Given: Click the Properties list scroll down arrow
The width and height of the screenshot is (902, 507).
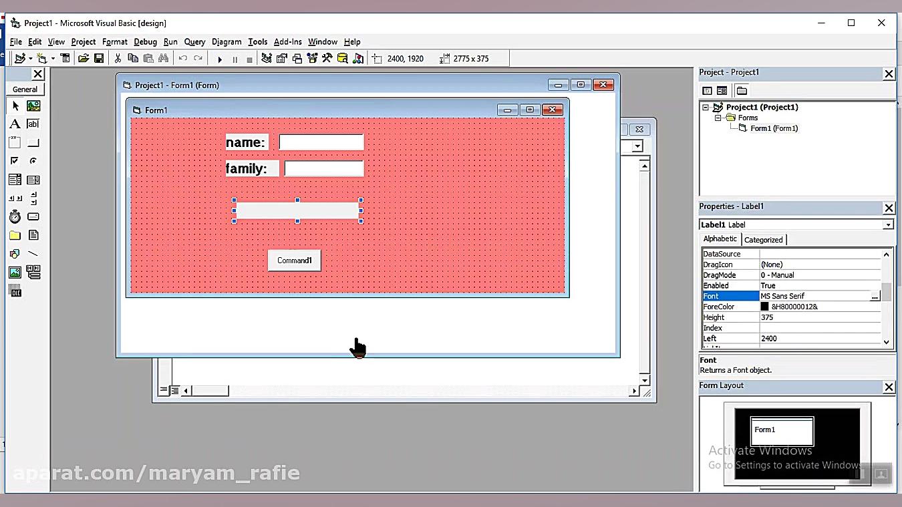Looking at the screenshot, I should click(x=887, y=342).
